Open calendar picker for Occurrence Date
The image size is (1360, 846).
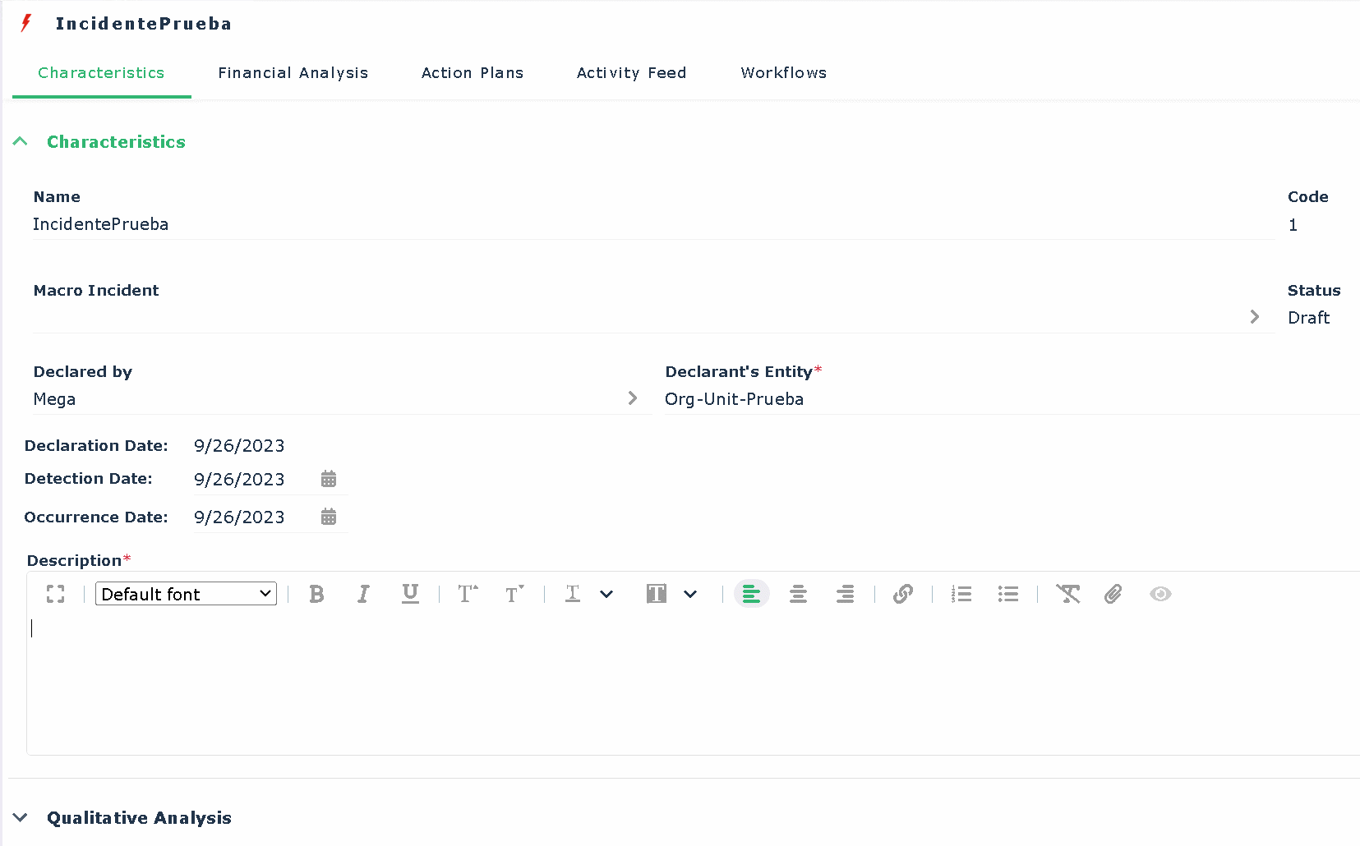point(329,517)
